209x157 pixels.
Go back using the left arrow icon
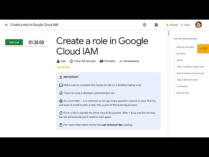[x=7, y=25]
